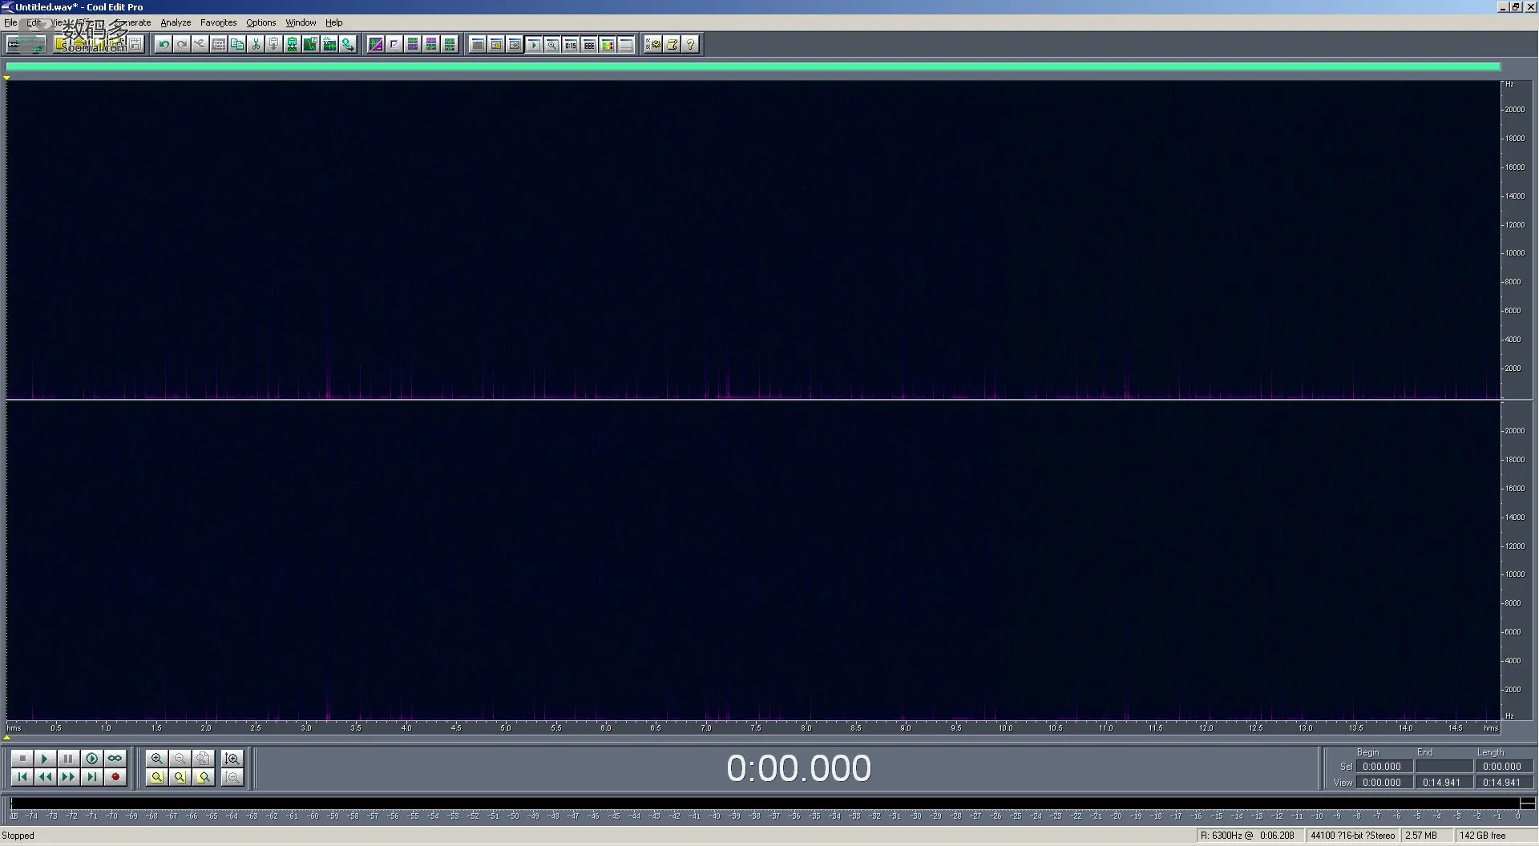Toggle the 0:15 time window toolbar icon
This screenshot has width=1539, height=846.
pyautogui.click(x=570, y=44)
